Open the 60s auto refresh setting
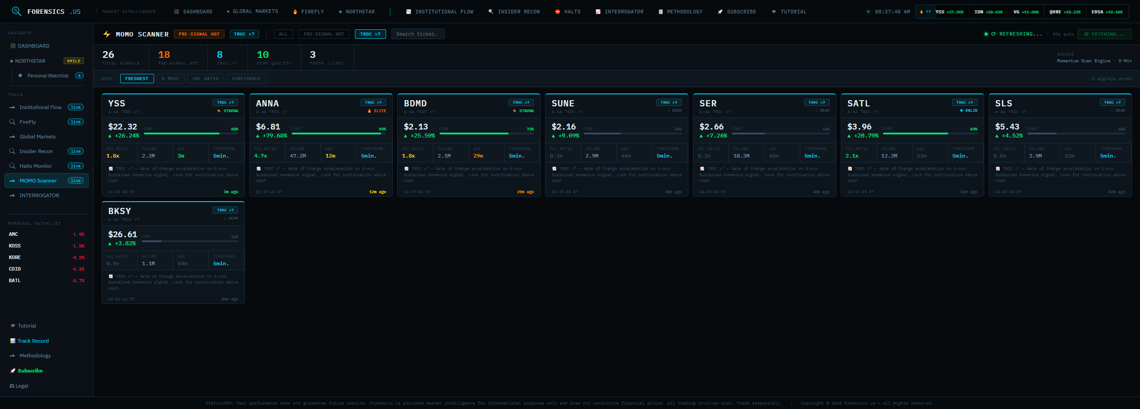 (x=1064, y=34)
